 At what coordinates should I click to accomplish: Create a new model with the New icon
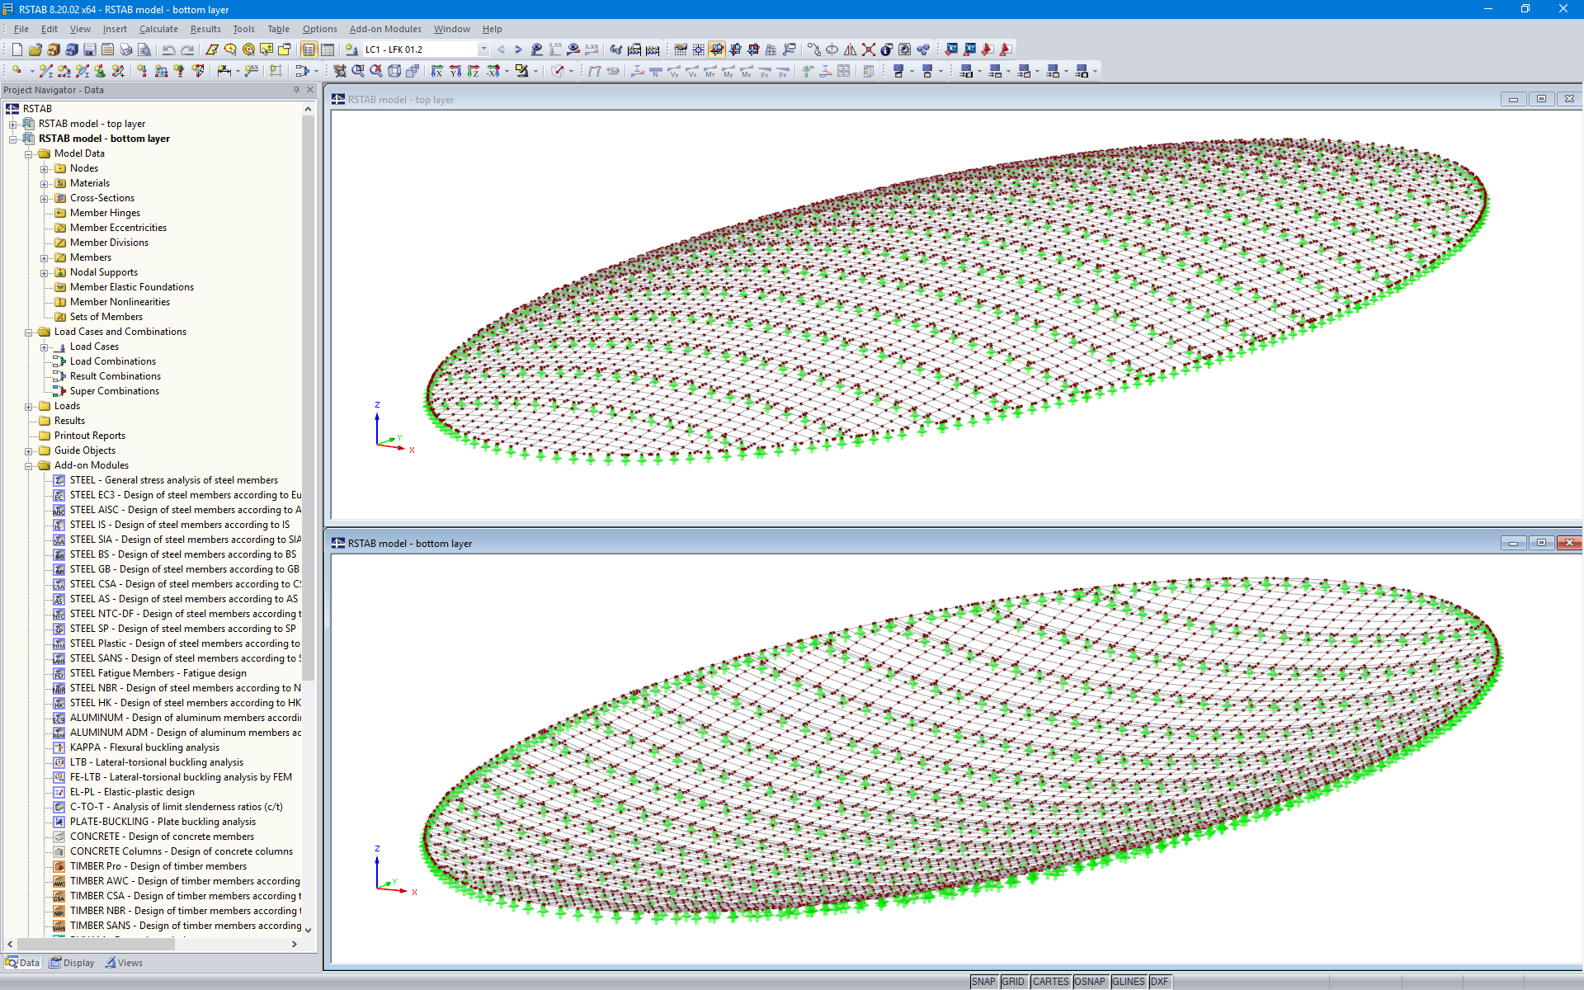17,49
